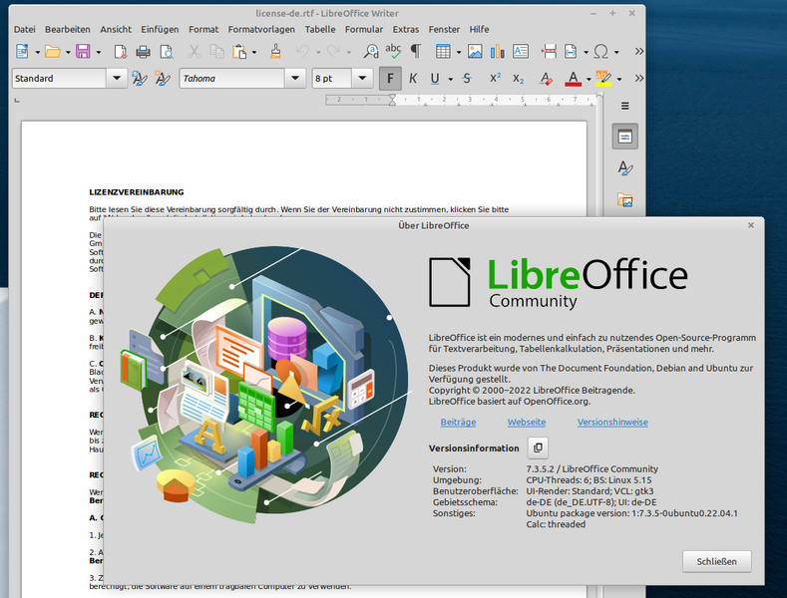Copy version information to clipboard
The width and height of the screenshot is (787, 598).
pos(538,448)
